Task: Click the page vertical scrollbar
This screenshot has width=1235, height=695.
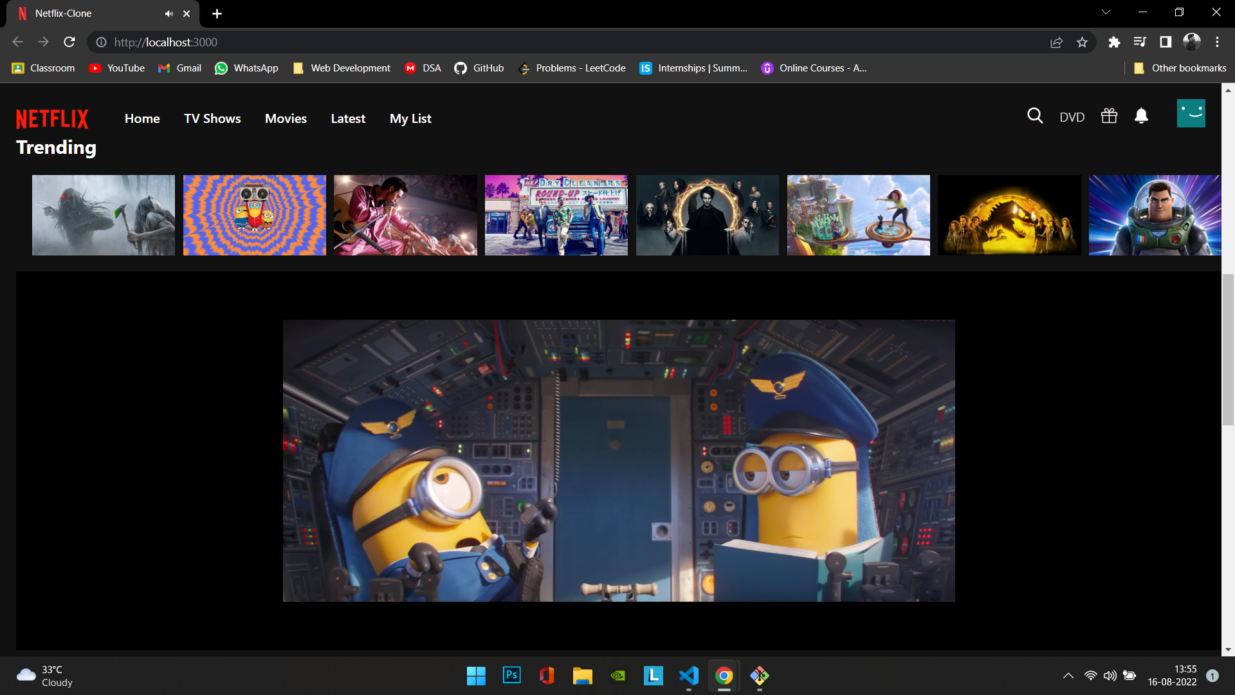Action: click(1228, 349)
